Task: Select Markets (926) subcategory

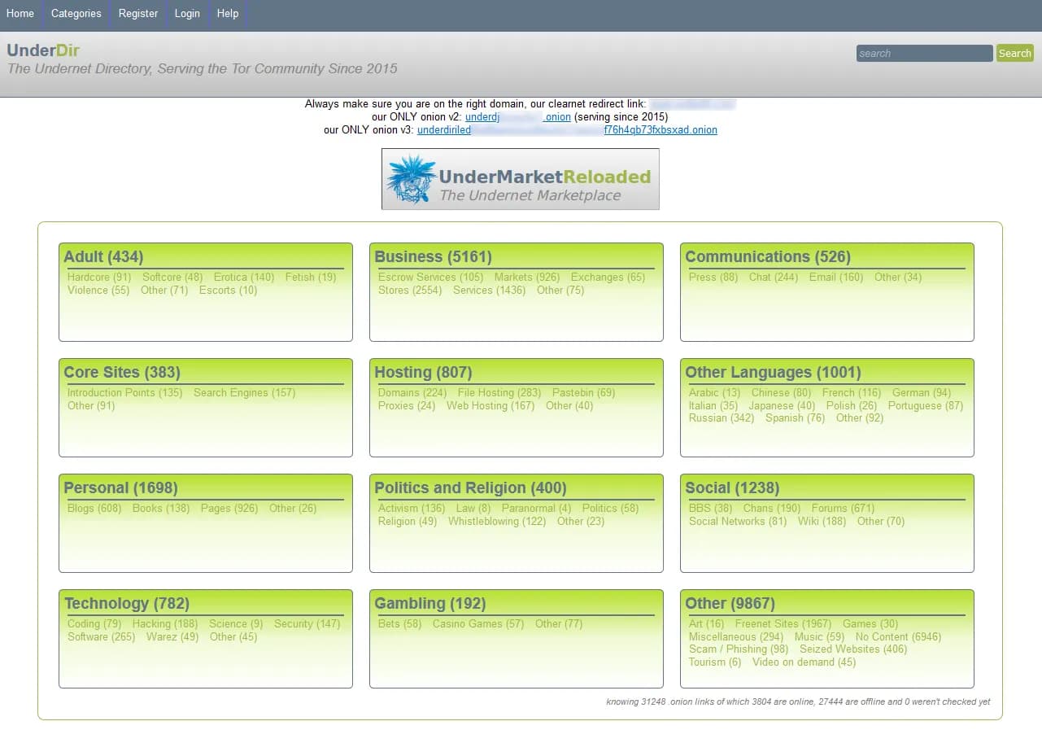Action: (527, 278)
